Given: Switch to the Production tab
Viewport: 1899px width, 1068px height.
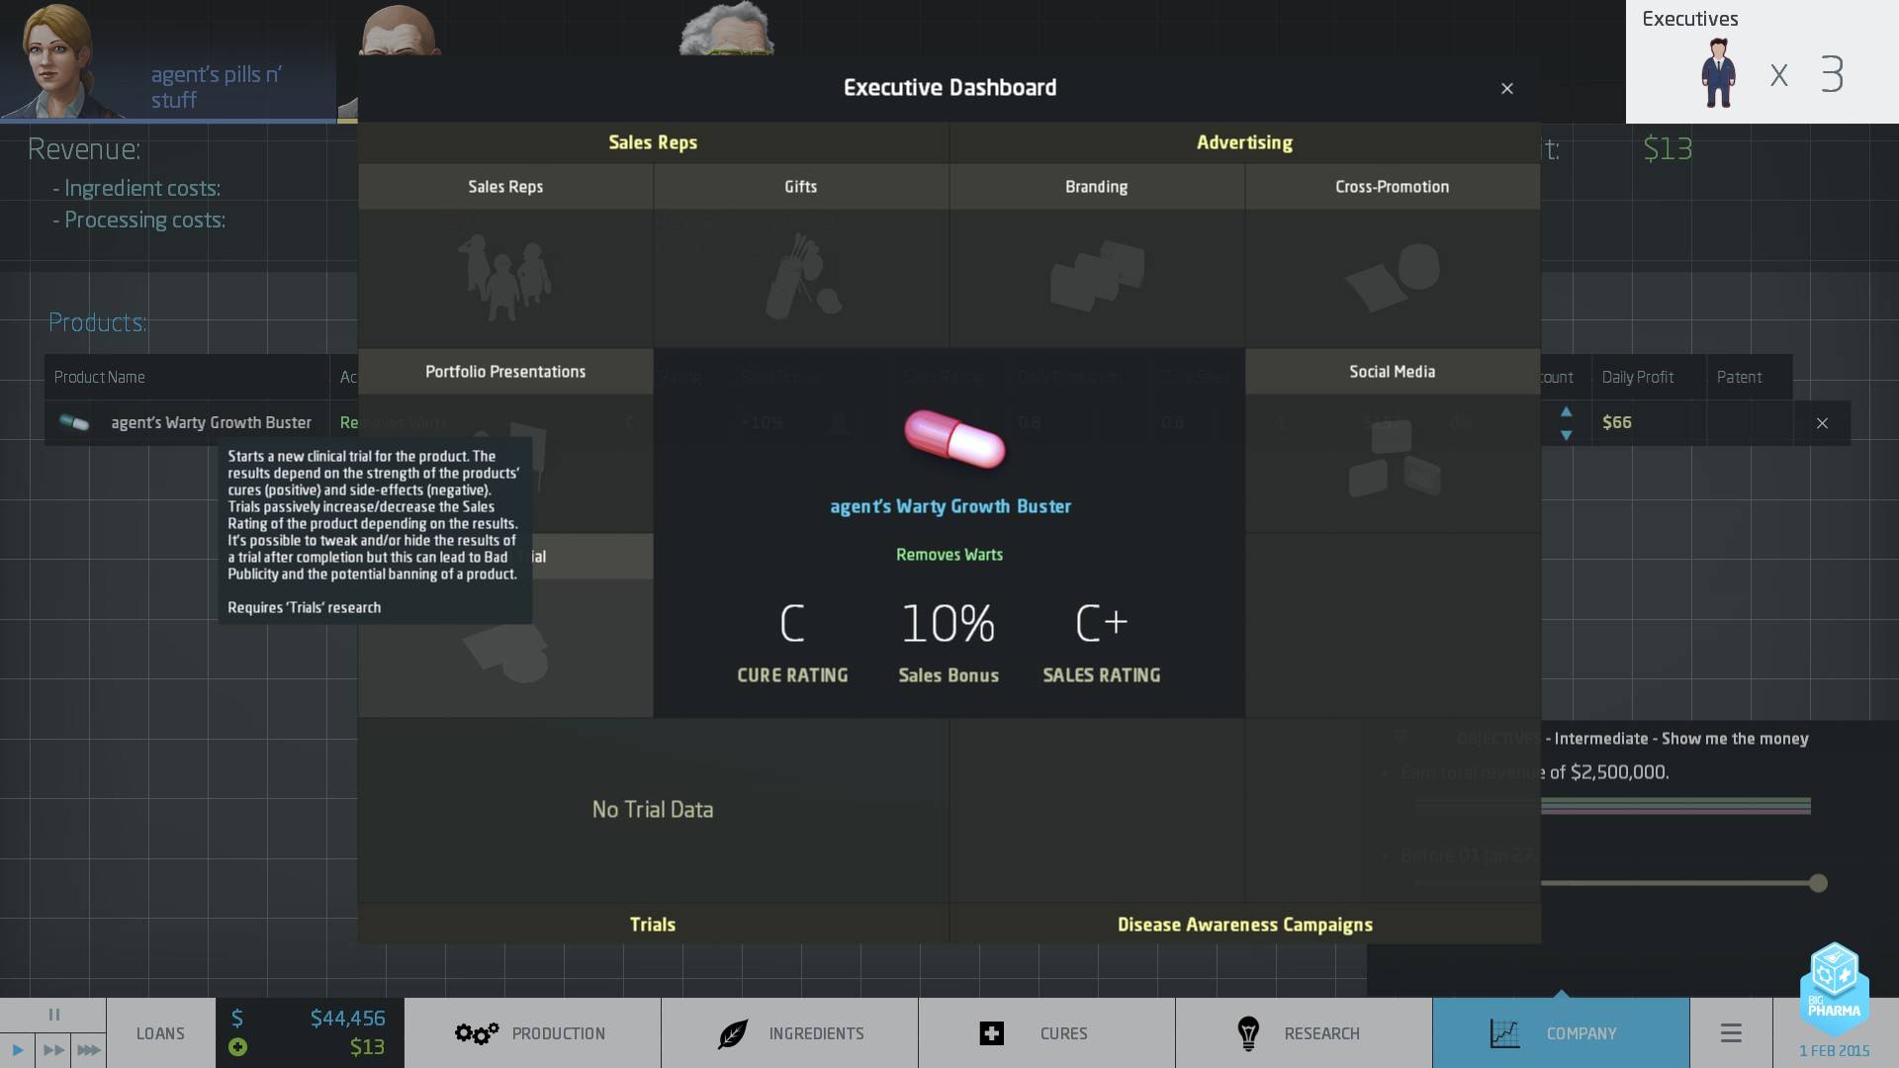Looking at the screenshot, I should pyautogui.click(x=532, y=1033).
